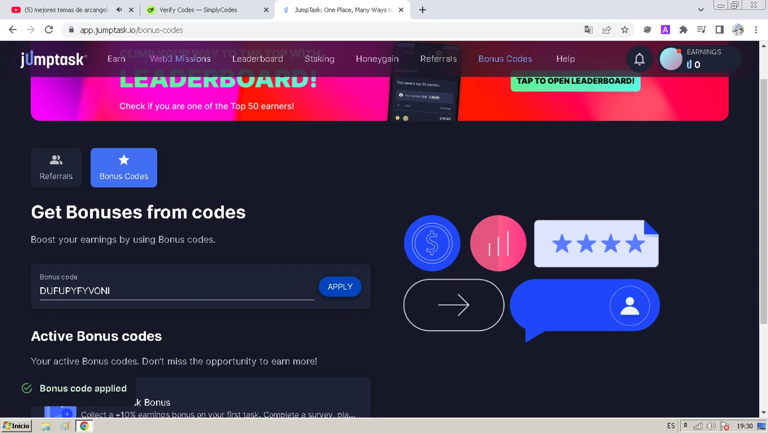Open the Start menu Inicio
The height and width of the screenshot is (433, 768).
(x=16, y=426)
